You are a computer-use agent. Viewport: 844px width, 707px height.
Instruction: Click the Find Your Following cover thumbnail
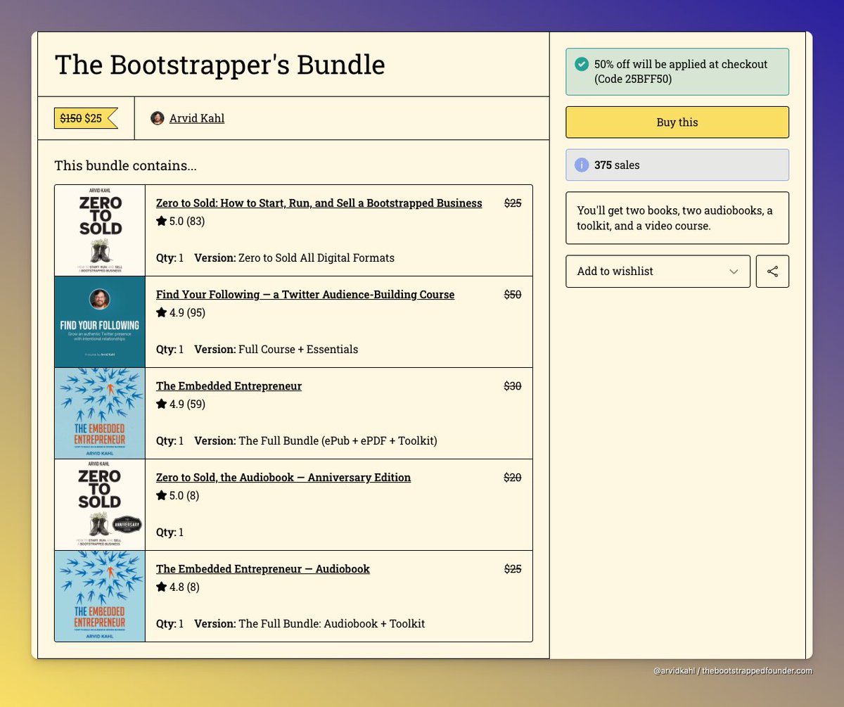[x=99, y=321]
